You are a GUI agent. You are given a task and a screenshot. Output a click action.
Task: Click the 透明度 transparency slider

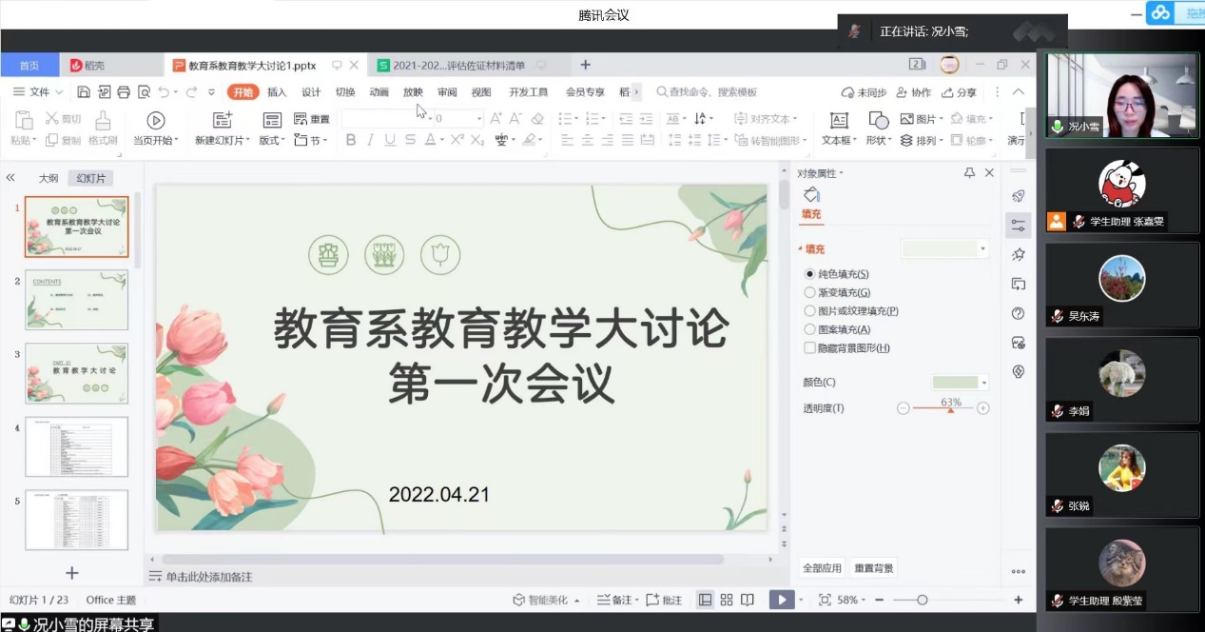(x=943, y=408)
